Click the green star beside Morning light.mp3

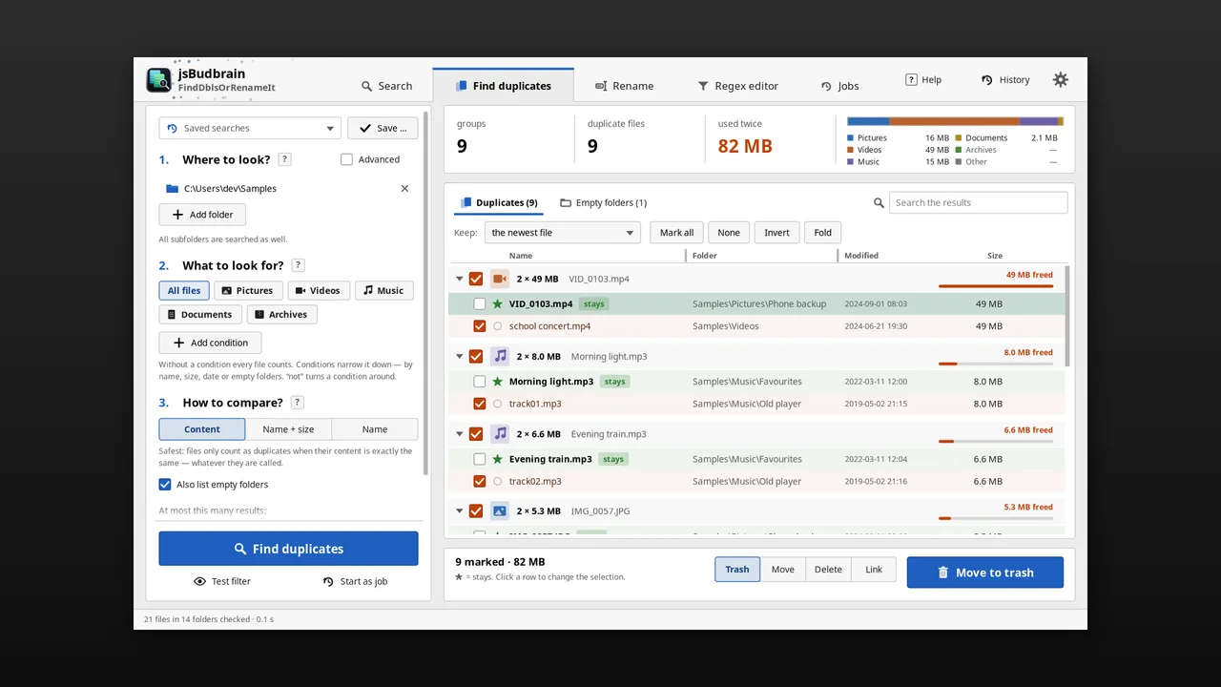[x=497, y=382]
